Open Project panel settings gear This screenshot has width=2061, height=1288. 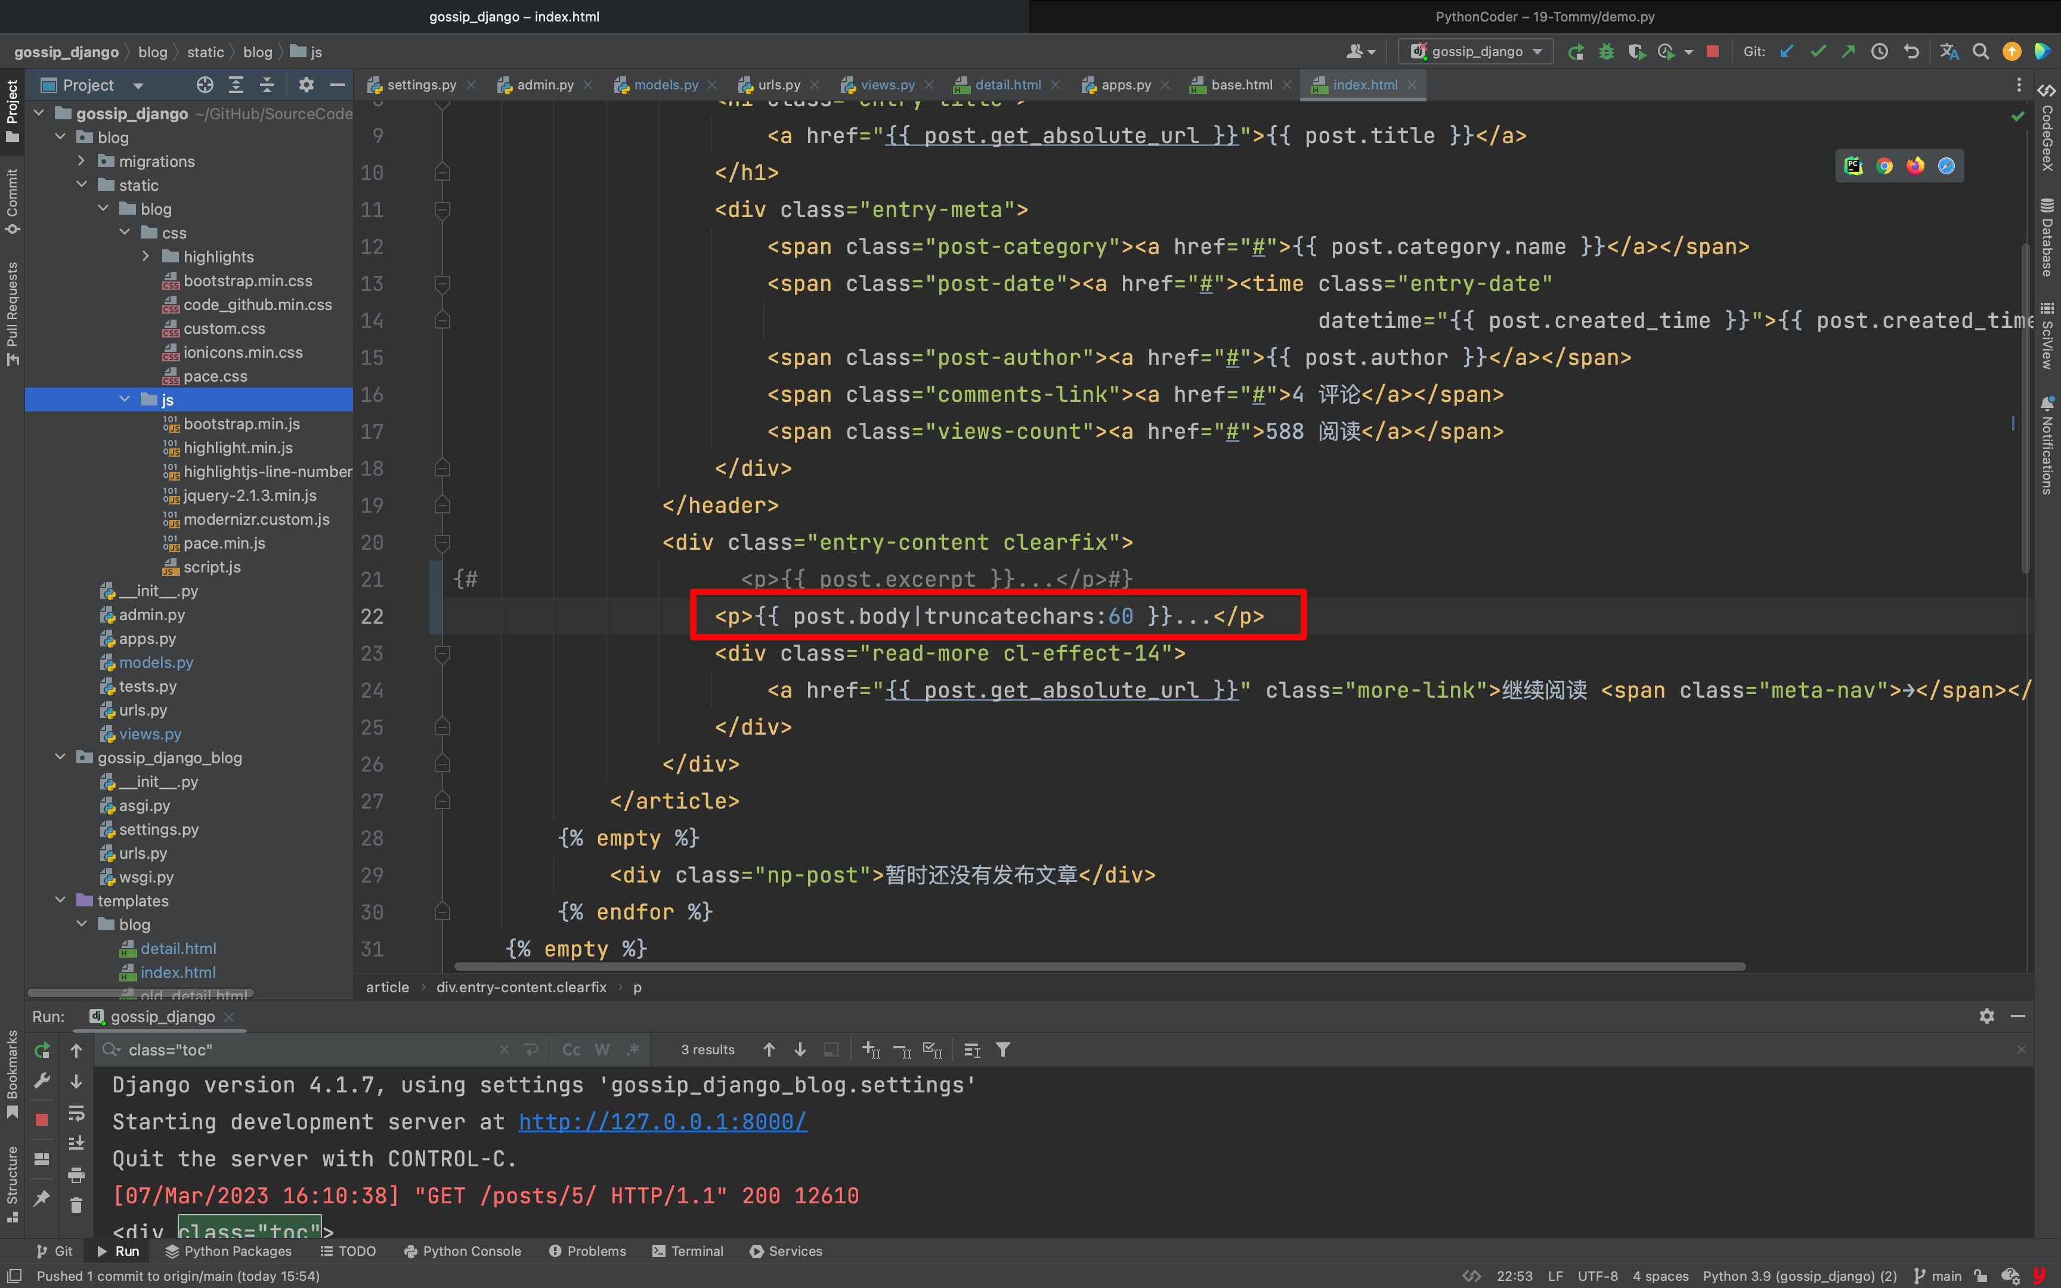(x=307, y=84)
